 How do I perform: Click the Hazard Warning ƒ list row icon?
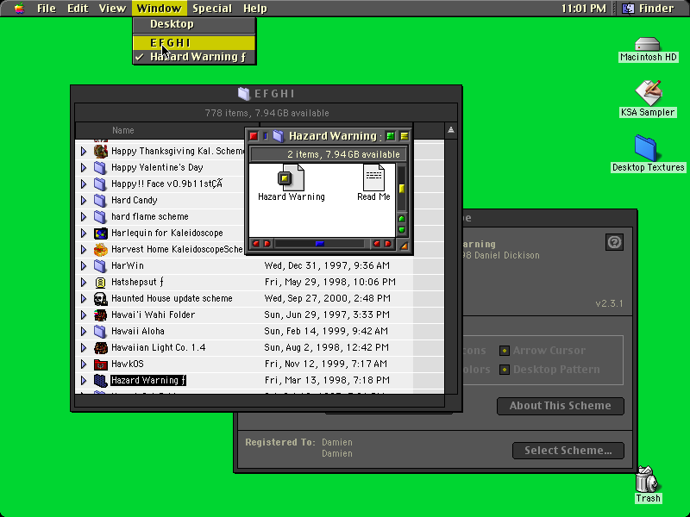(100, 380)
